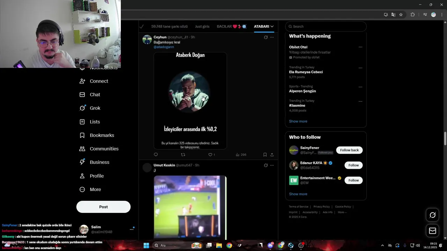Open account menu for Salim

132,229
